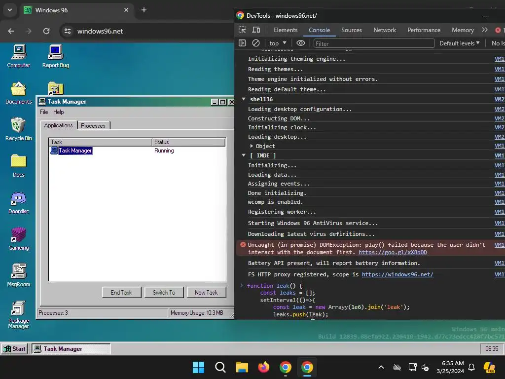
Task: Open the top JavaScript context dropdown
Action: click(x=278, y=43)
